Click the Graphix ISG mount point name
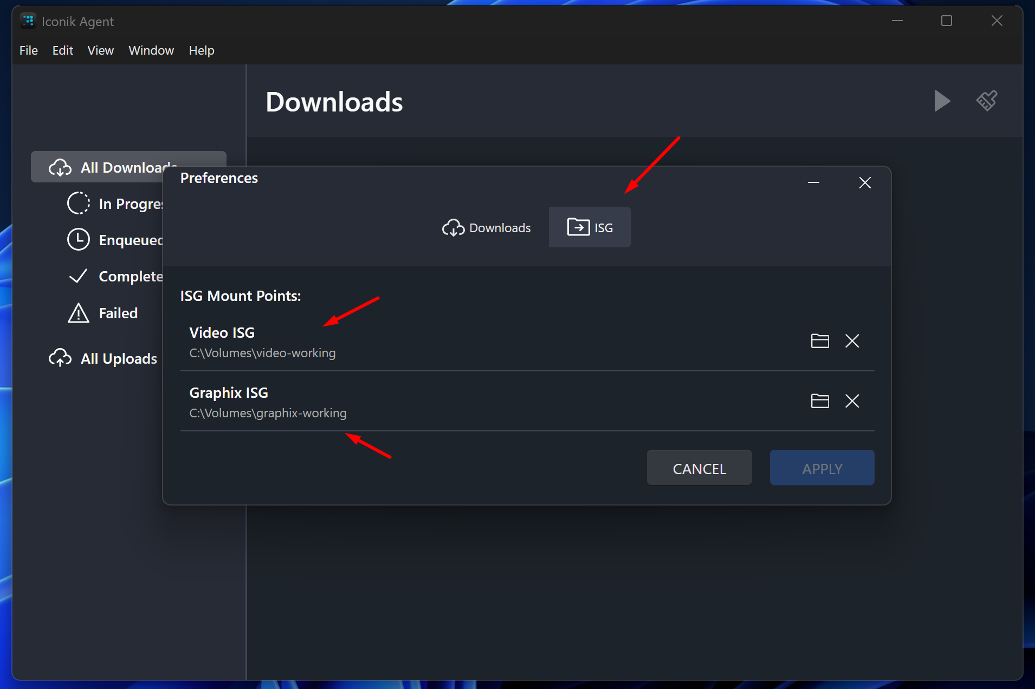This screenshot has height=689, width=1035. pos(229,392)
